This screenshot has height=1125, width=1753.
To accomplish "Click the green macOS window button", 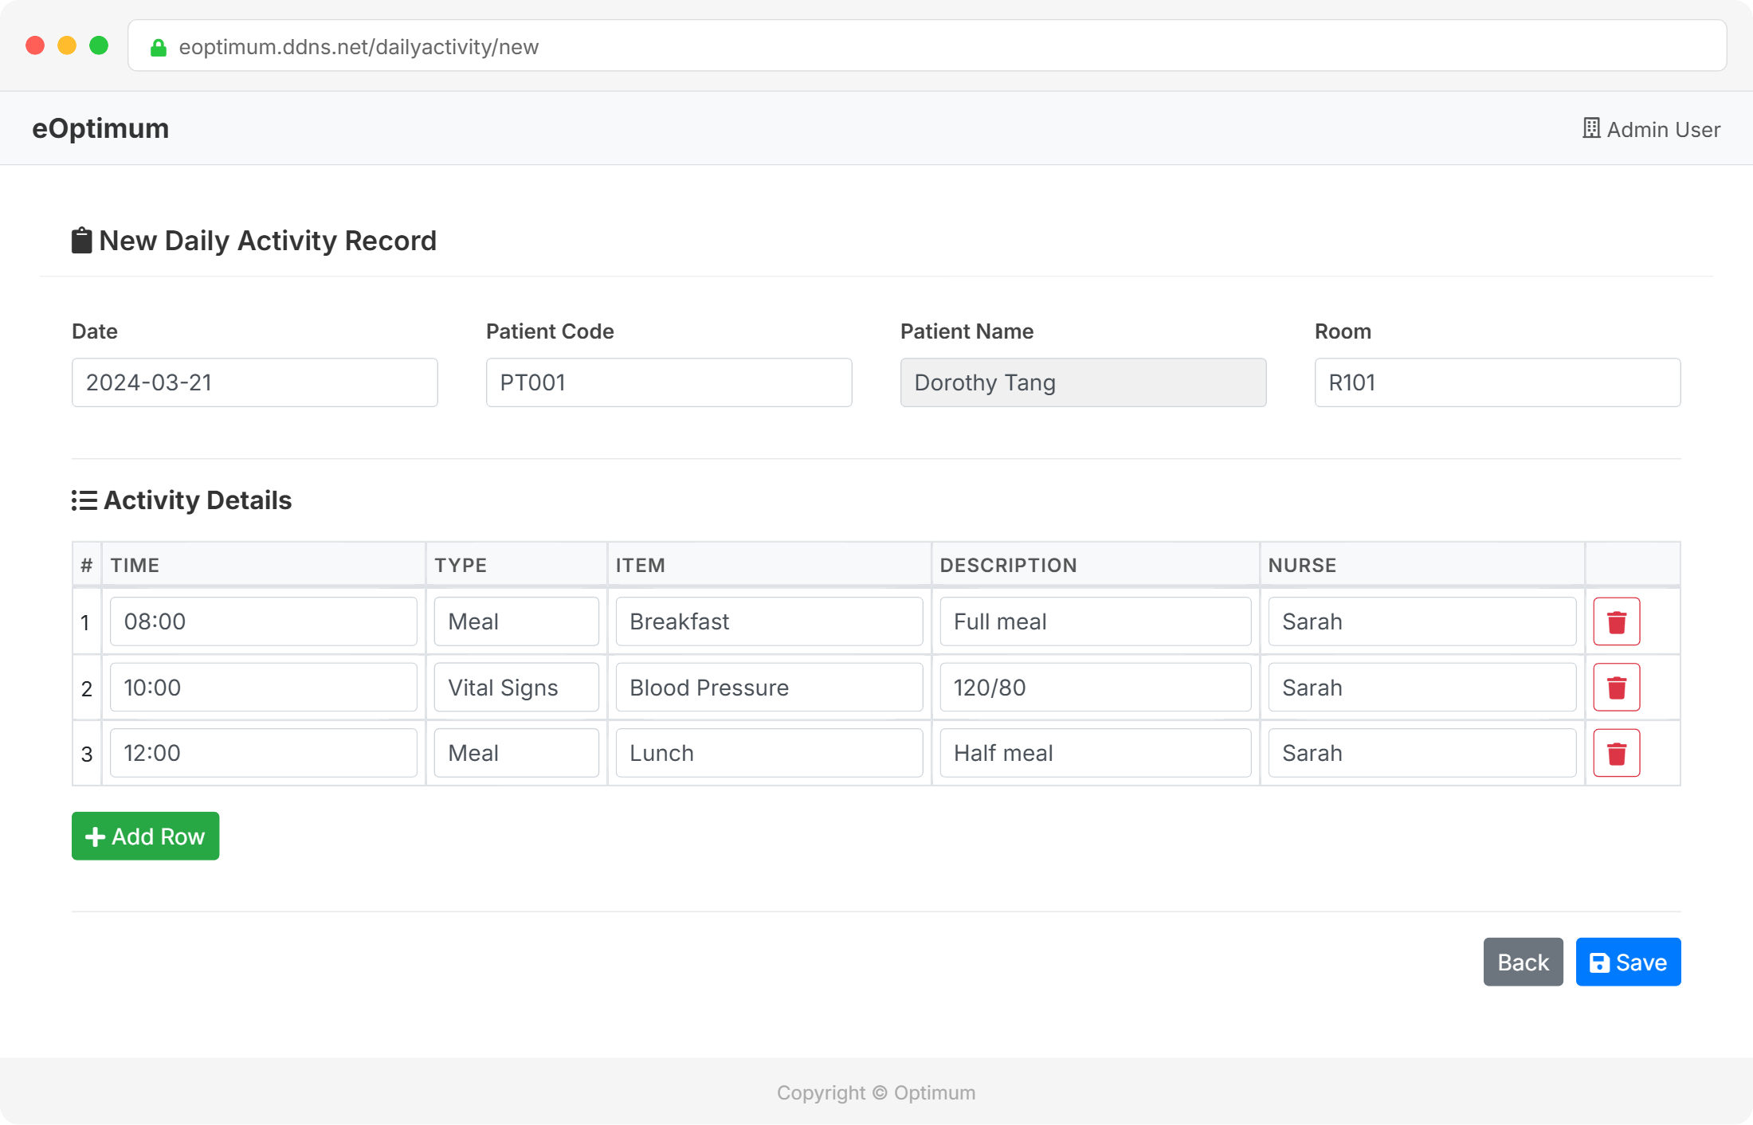I will (x=99, y=45).
